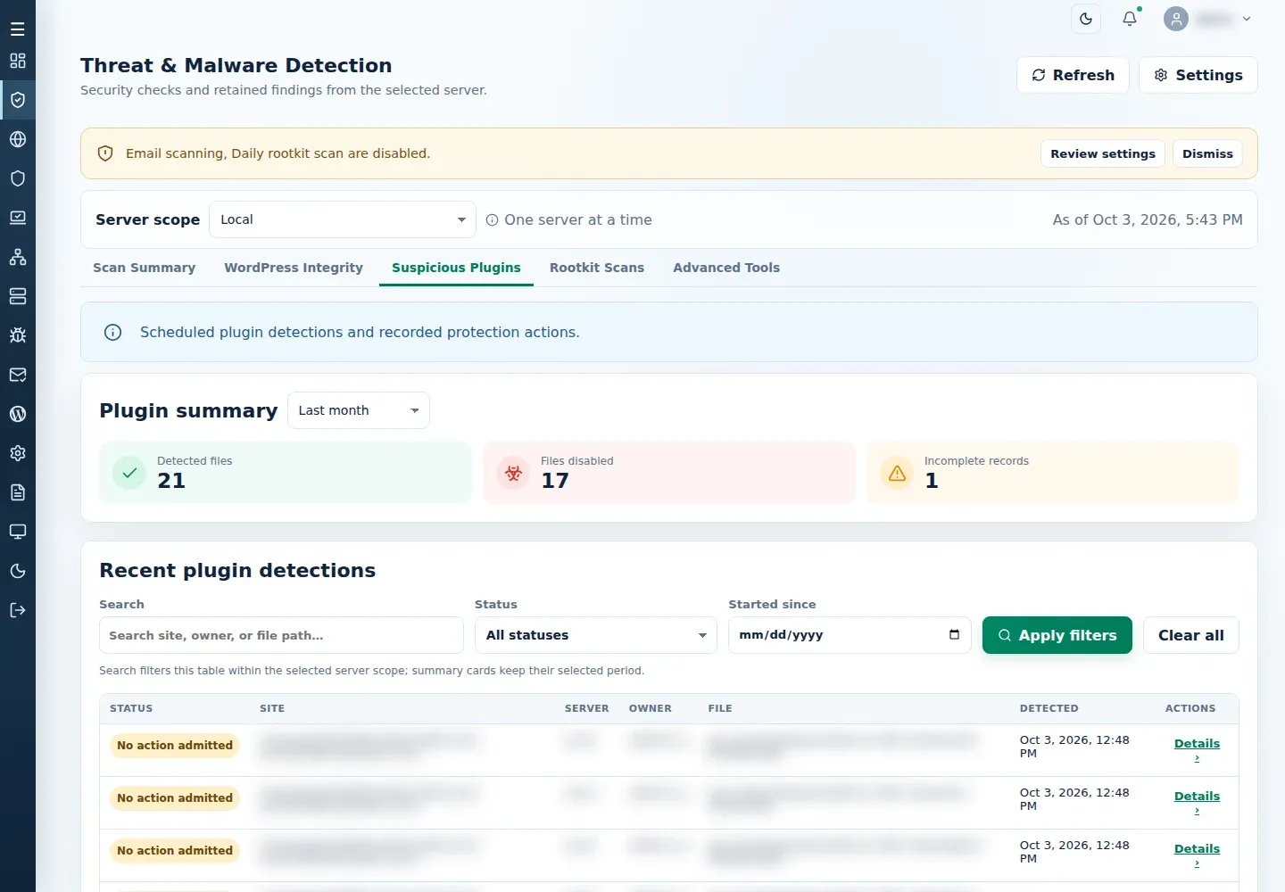Open the WordPress icon in the sidebar

pos(18,414)
